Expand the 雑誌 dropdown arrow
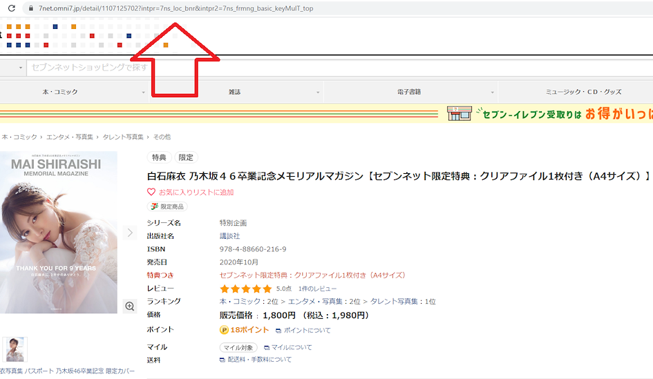The width and height of the screenshot is (653, 379). (318, 93)
